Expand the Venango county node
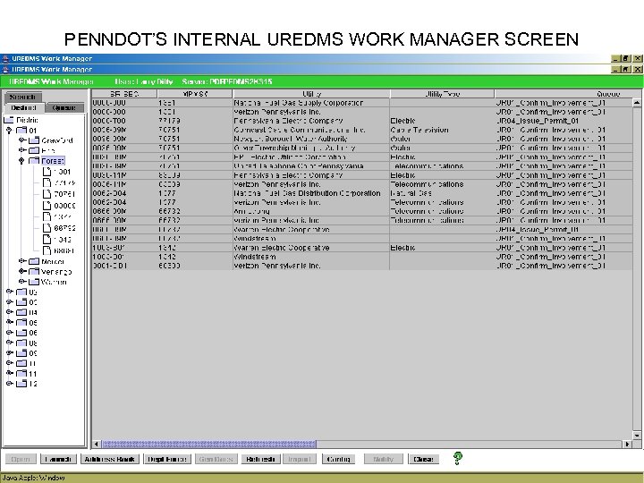644x483 pixels. coord(22,271)
